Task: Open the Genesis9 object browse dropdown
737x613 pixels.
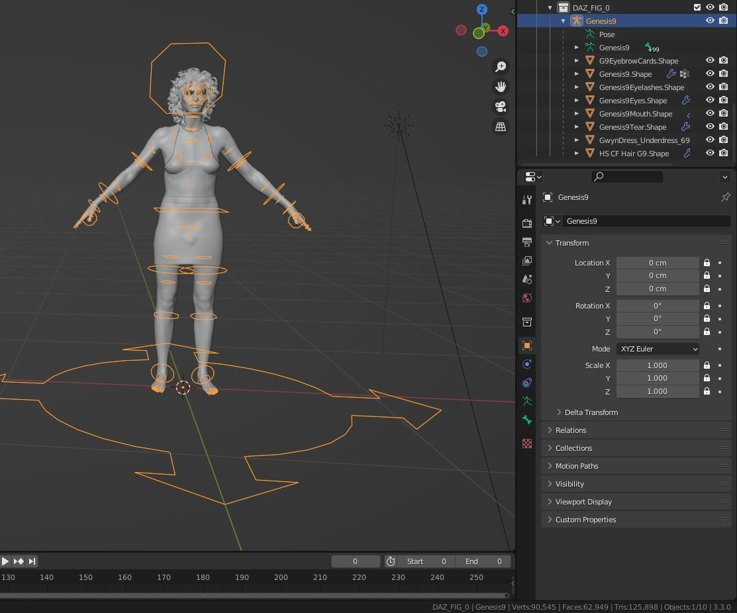Action: 552,221
